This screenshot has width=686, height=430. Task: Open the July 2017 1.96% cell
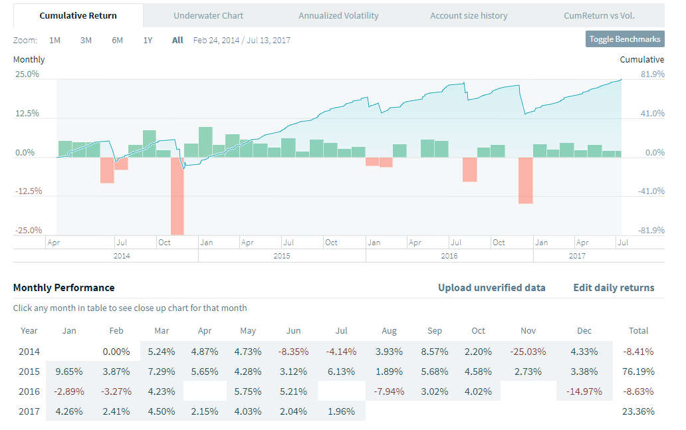pyautogui.click(x=341, y=411)
